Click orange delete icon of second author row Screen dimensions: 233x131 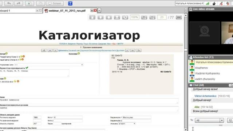(x=23, y=59)
